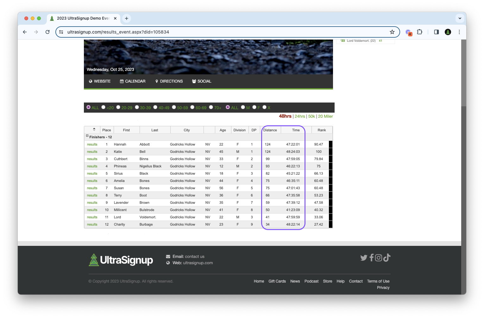Sort table by Last name column
Image resolution: width=484 pixels, height=318 pixels.
155,130
